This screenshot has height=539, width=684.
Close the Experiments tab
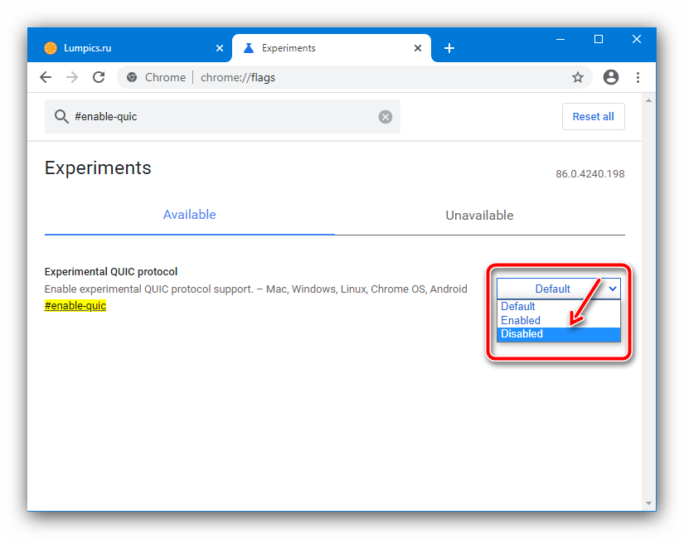418,48
